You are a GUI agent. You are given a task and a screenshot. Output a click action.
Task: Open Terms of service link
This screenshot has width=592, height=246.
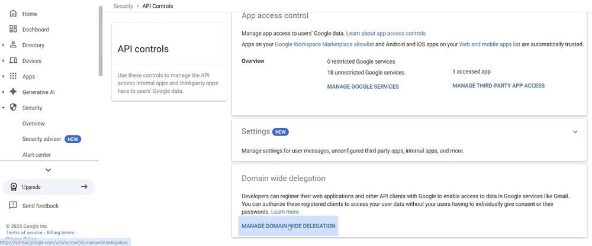click(24, 232)
